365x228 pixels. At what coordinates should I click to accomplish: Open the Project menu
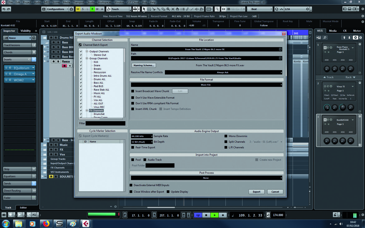point(27,2)
